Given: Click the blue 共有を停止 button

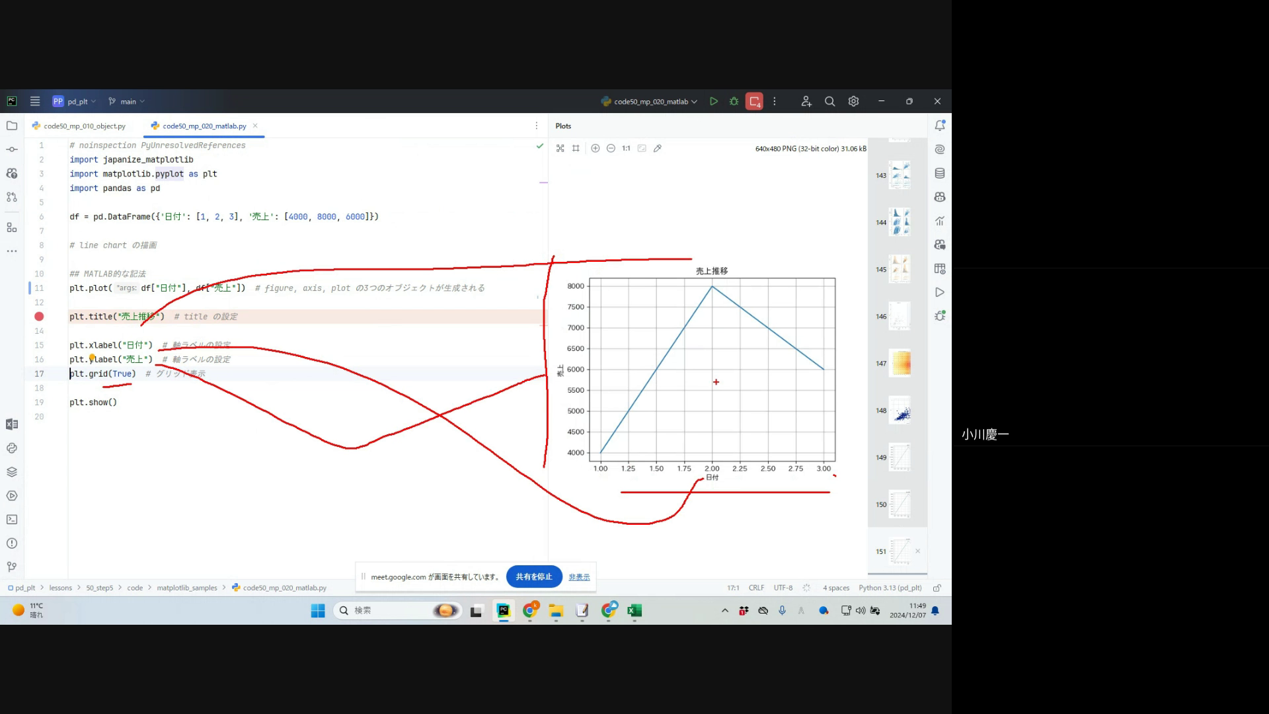Looking at the screenshot, I should (534, 576).
